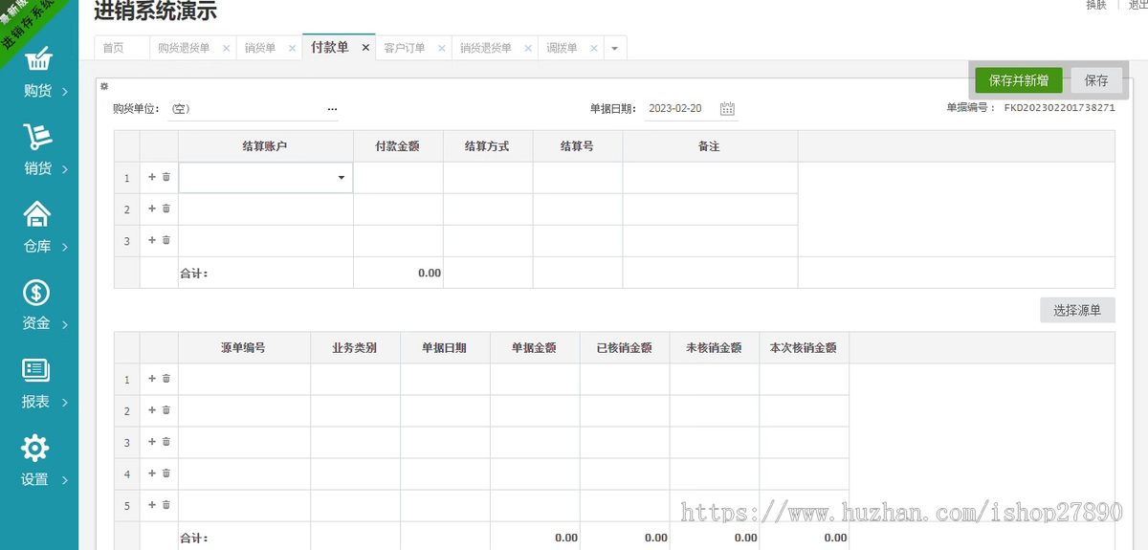Viewport: 1148px width, 550px height.
Task: Click the small gear icon above 购货单位
Action: 104,86
